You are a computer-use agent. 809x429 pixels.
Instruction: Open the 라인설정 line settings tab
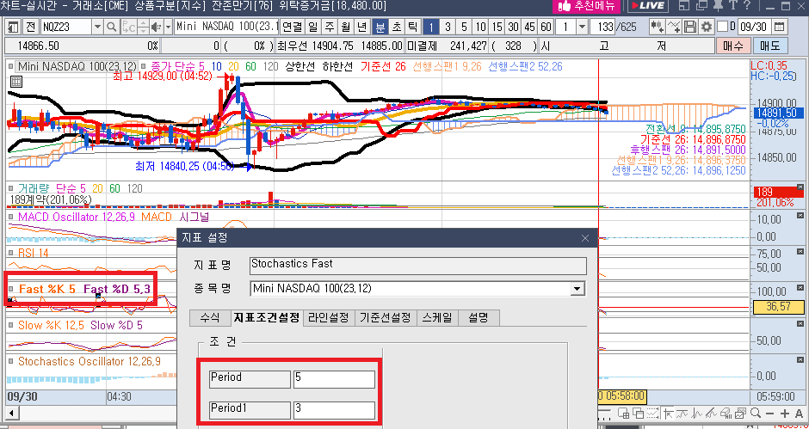(329, 317)
